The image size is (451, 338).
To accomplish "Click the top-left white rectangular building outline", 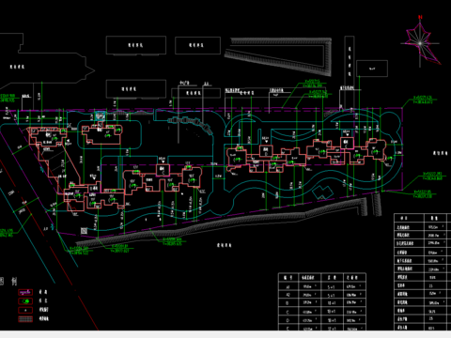I will click(x=136, y=45).
